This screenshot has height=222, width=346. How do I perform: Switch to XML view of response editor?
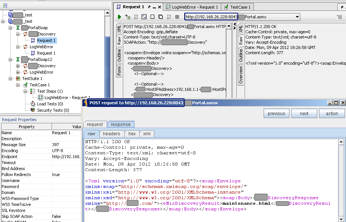(x=241, y=29)
